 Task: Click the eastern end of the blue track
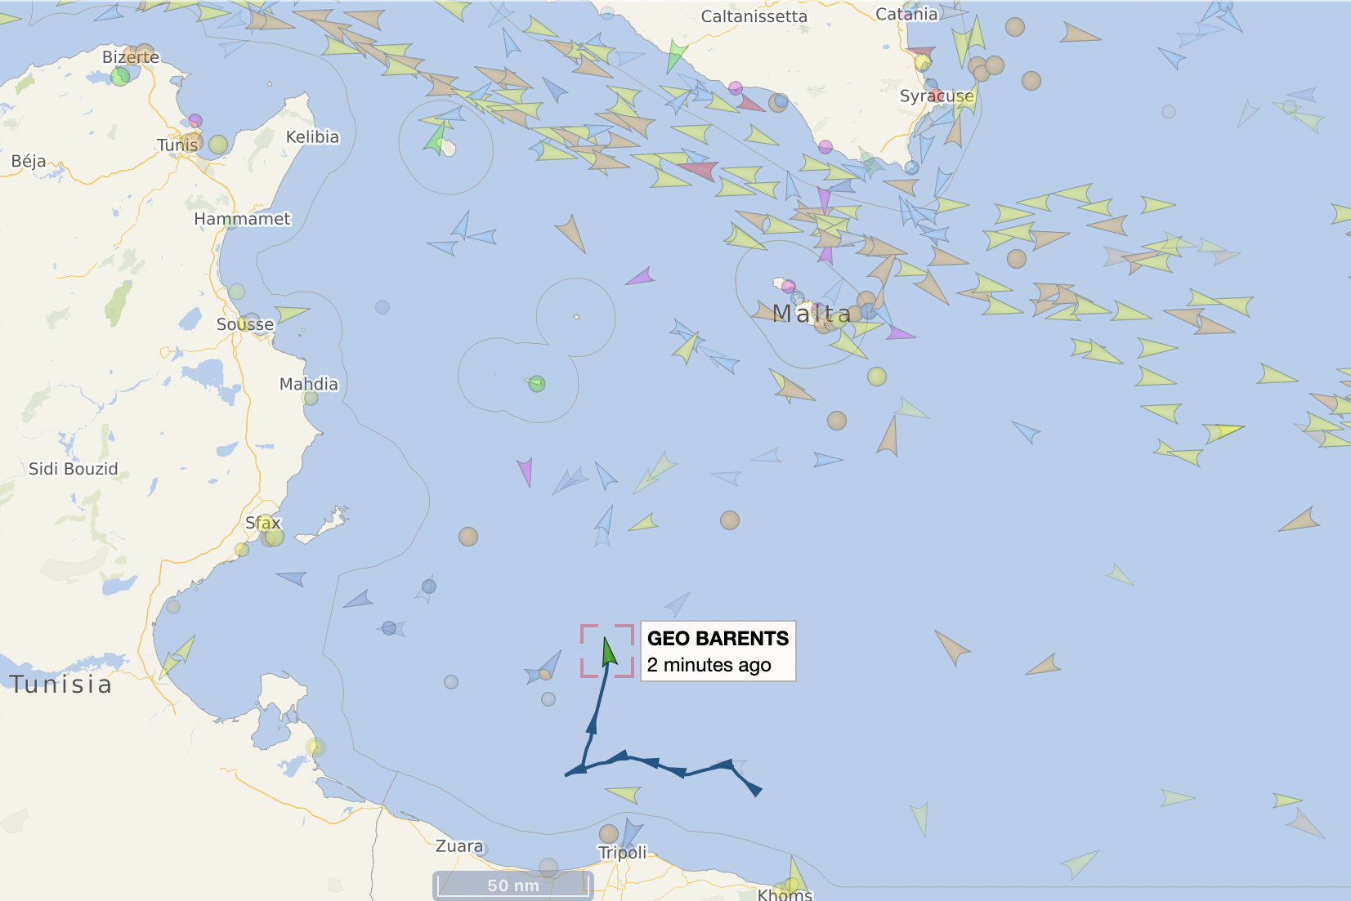(x=755, y=790)
